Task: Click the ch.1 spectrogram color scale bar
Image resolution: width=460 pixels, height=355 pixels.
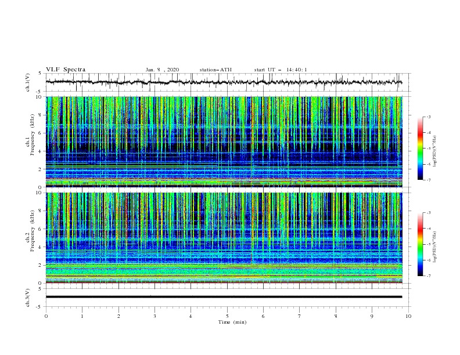Action: point(420,148)
